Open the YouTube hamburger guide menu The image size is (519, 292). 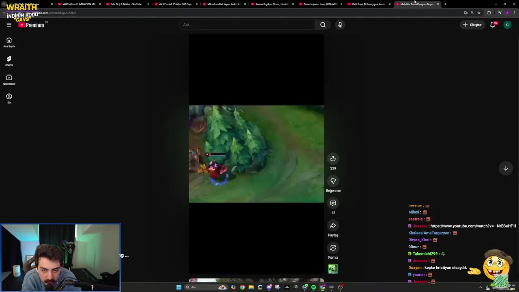point(9,25)
